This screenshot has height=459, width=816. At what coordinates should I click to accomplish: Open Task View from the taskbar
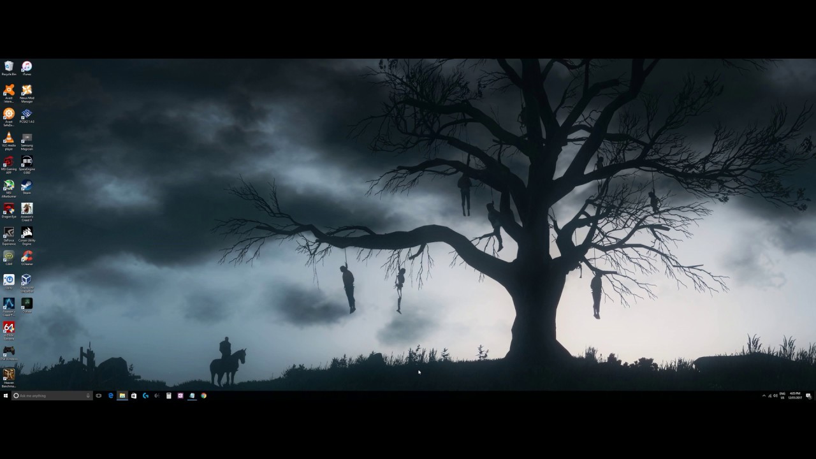(99, 396)
